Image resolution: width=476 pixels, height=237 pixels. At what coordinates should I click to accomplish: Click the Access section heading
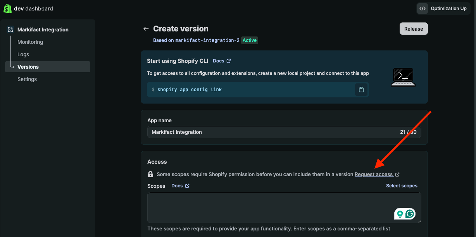tap(157, 162)
